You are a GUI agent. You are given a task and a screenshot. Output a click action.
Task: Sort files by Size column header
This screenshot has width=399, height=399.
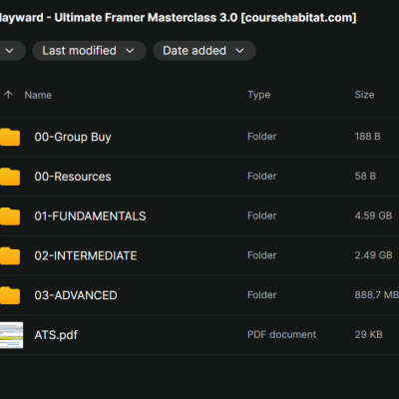(x=364, y=95)
